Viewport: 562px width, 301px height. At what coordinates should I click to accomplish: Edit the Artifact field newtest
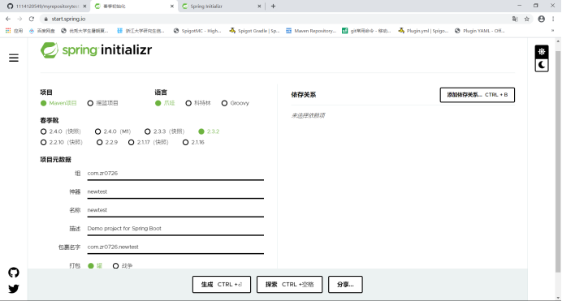(x=175, y=191)
